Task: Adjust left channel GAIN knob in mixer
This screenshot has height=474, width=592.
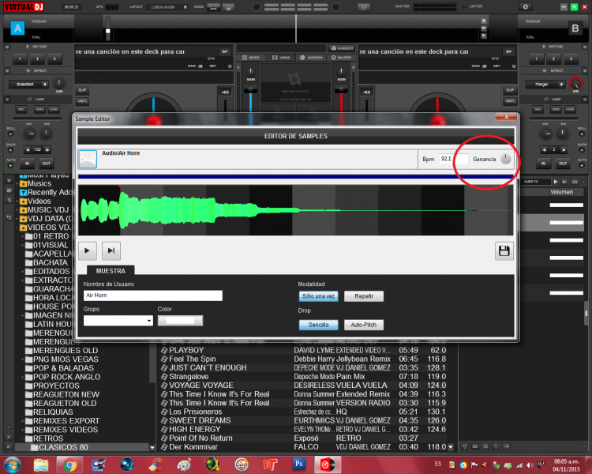Action: (x=251, y=72)
